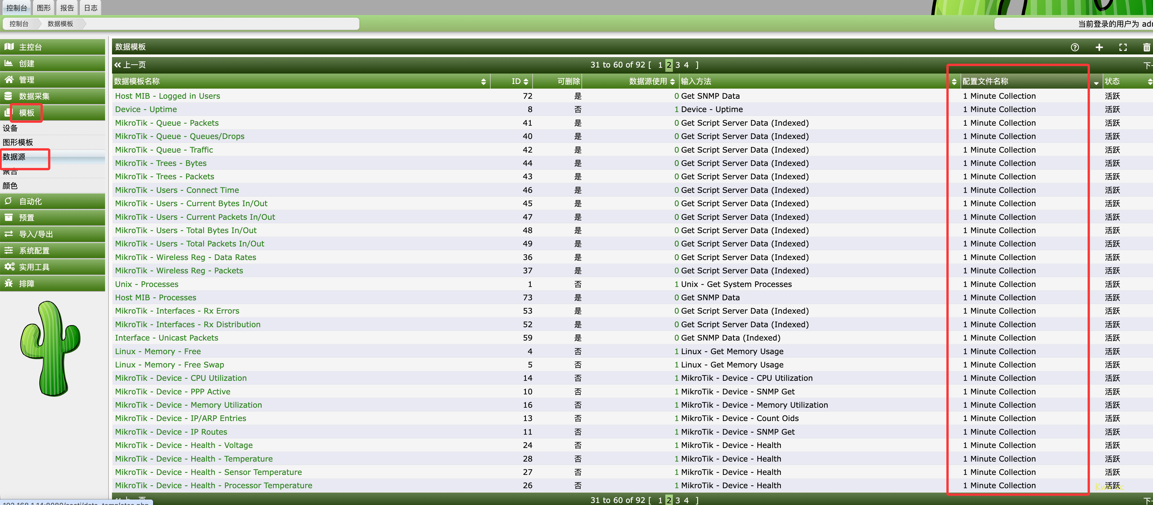
Task: Open MikroTik - Device - CPU Utilization template
Action: (x=181, y=378)
